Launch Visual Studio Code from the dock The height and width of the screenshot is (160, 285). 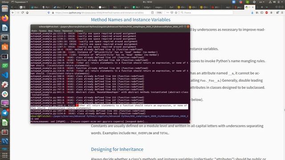point(5,75)
